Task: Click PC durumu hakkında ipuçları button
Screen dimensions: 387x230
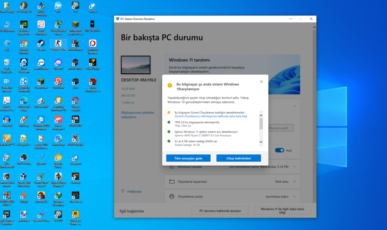Action: (x=220, y=211)
